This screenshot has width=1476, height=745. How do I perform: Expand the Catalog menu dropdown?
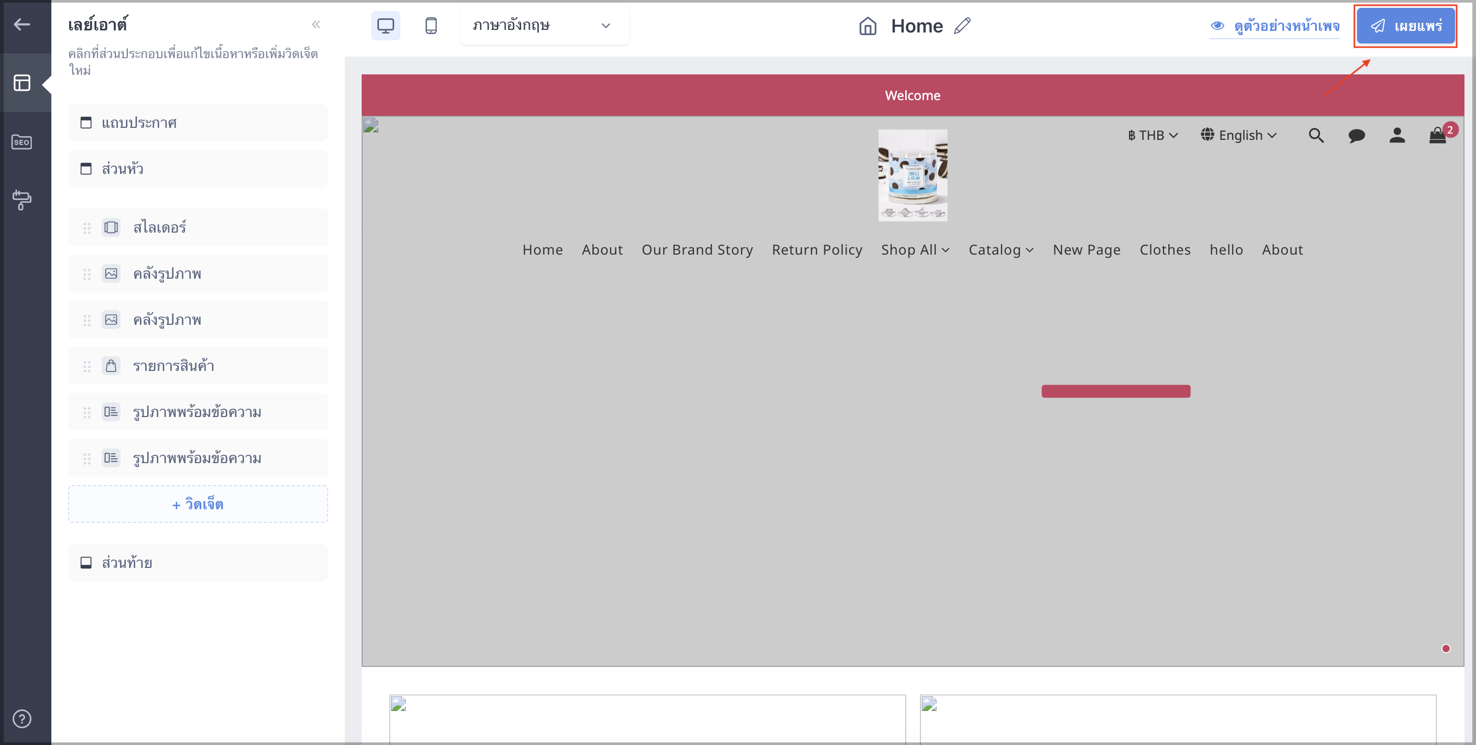[x=1001, y=250]
